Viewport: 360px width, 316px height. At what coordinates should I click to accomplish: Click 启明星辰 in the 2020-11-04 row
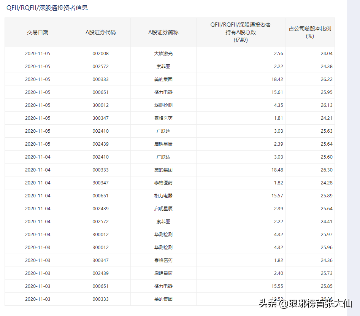click(163, 209)
